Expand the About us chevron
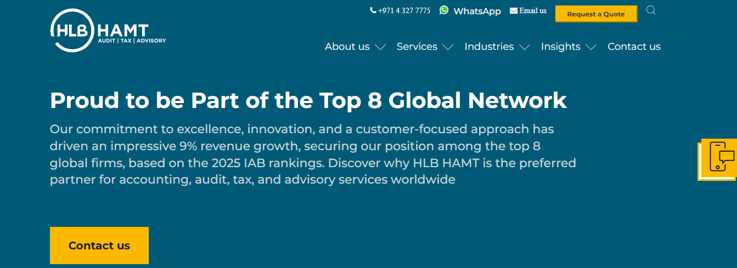This screenshot has width=737, height=268. coord(380,48)
